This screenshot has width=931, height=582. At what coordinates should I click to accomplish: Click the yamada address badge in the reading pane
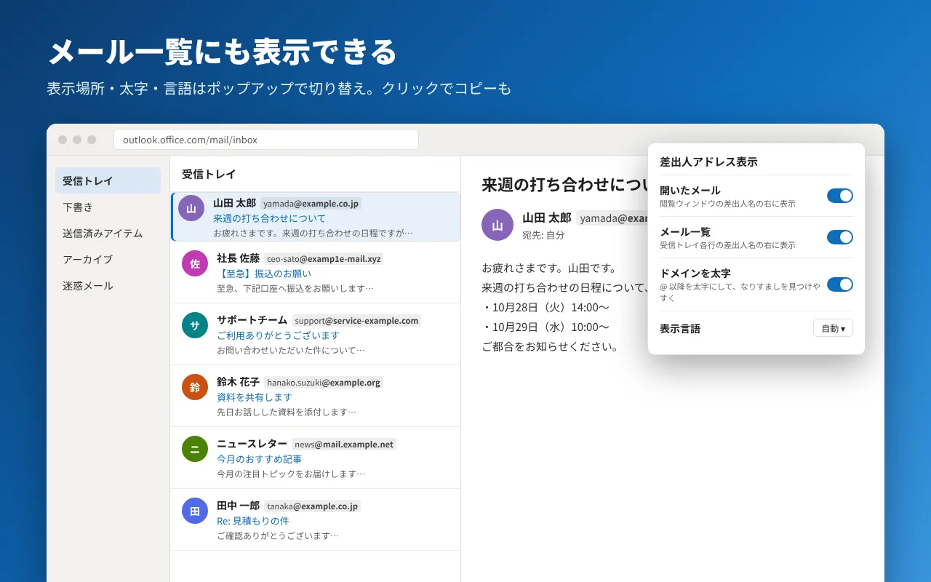click(612, 218)
